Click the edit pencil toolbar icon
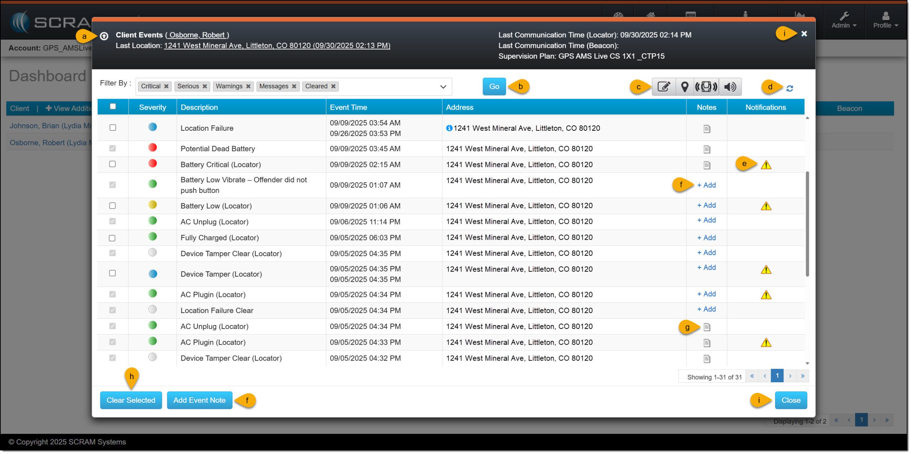Screen dimensions: 911x454 pyautogui.click(x=664, y=87)
